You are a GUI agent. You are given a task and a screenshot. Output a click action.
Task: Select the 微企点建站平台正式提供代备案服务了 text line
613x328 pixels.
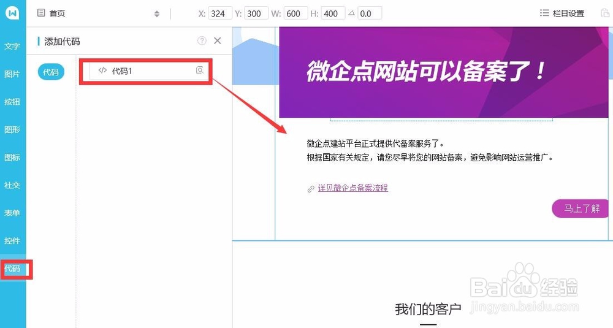tap(375, 143)
